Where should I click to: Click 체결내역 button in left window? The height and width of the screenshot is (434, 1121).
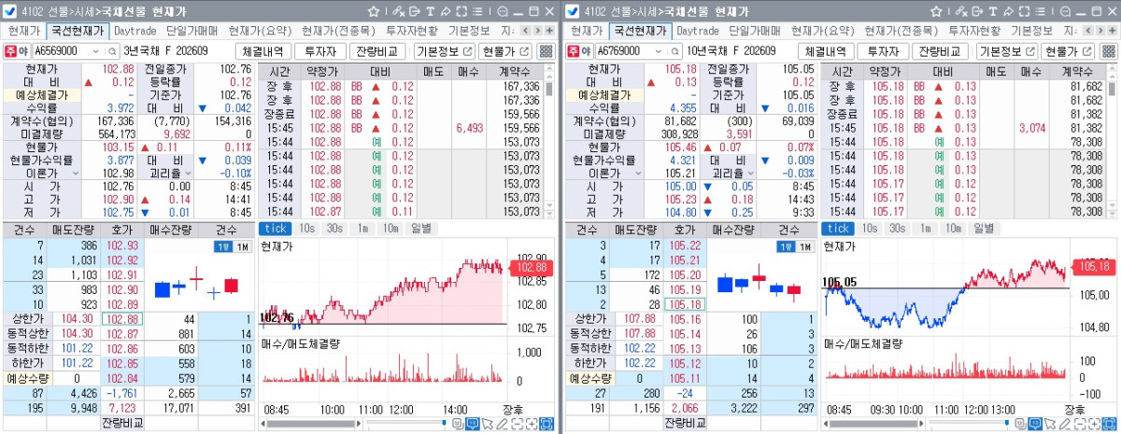[263, 51]
